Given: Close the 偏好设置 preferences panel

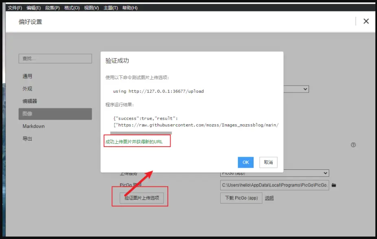Looking at the screenshot, I should (366, 21).
